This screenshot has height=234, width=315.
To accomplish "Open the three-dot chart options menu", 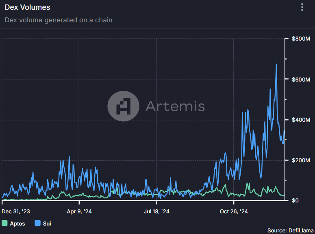I will click(x=302, y=7).
